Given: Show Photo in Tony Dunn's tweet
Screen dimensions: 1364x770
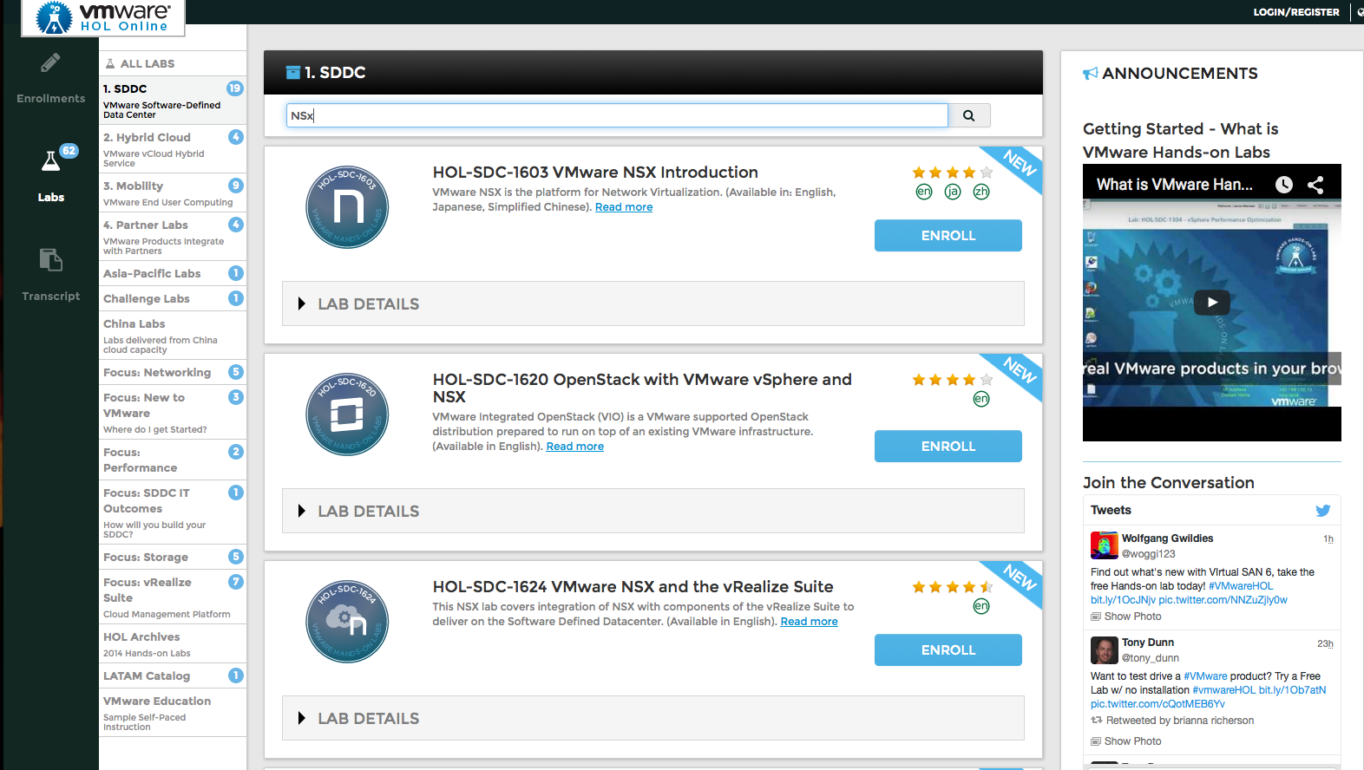Looking at the screenshot, I should [x=1126, y=741].
